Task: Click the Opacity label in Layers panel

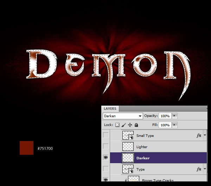Action: (x=151, y=115)
